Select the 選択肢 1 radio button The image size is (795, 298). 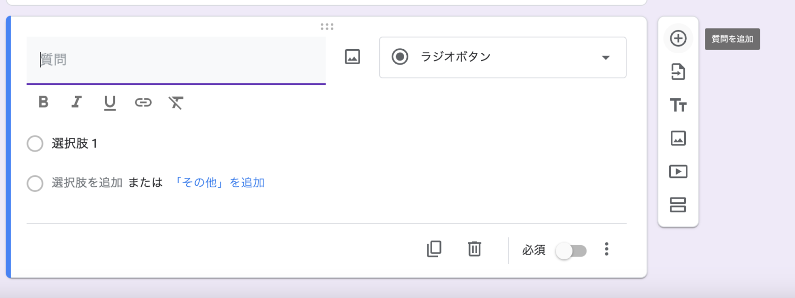point(35,144)
